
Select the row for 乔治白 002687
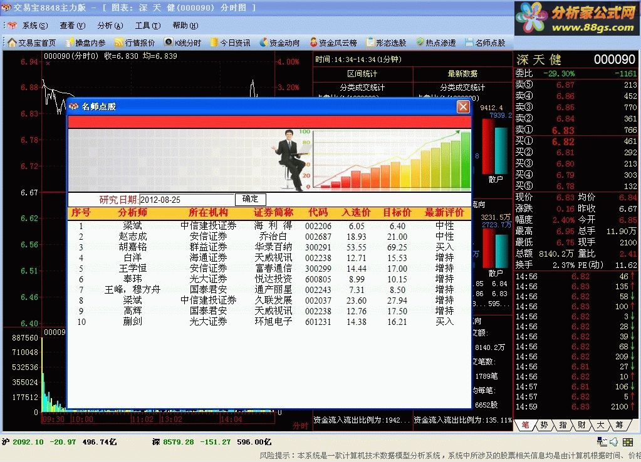tap(269, 237)
